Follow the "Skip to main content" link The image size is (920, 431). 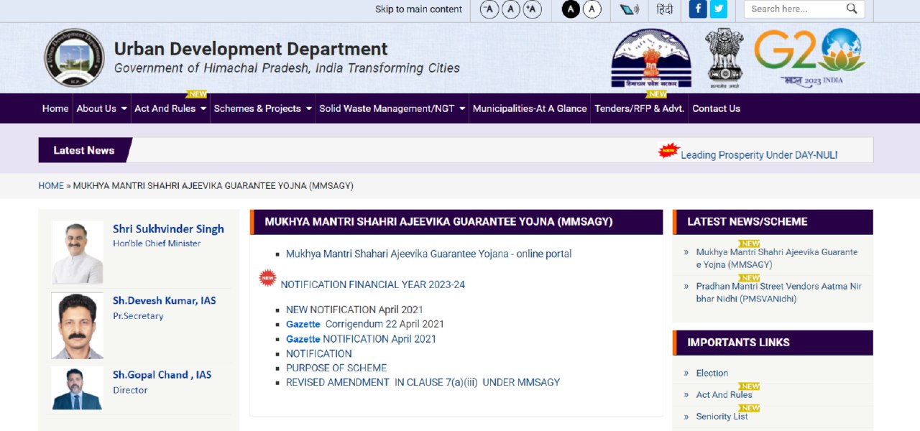click(x=418, y=9)
